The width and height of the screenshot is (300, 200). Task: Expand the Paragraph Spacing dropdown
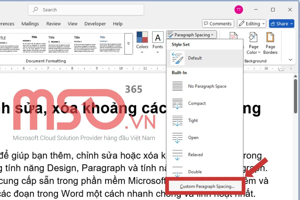(x=191, y=35)
